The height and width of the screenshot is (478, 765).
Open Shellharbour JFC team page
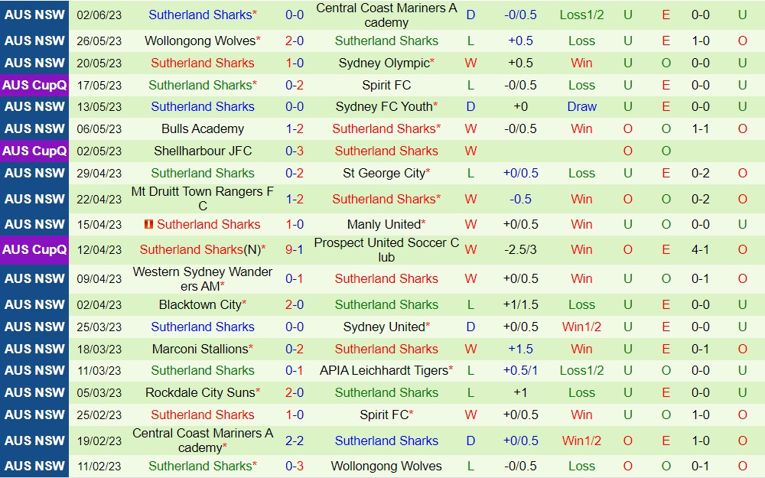(203, 151)
